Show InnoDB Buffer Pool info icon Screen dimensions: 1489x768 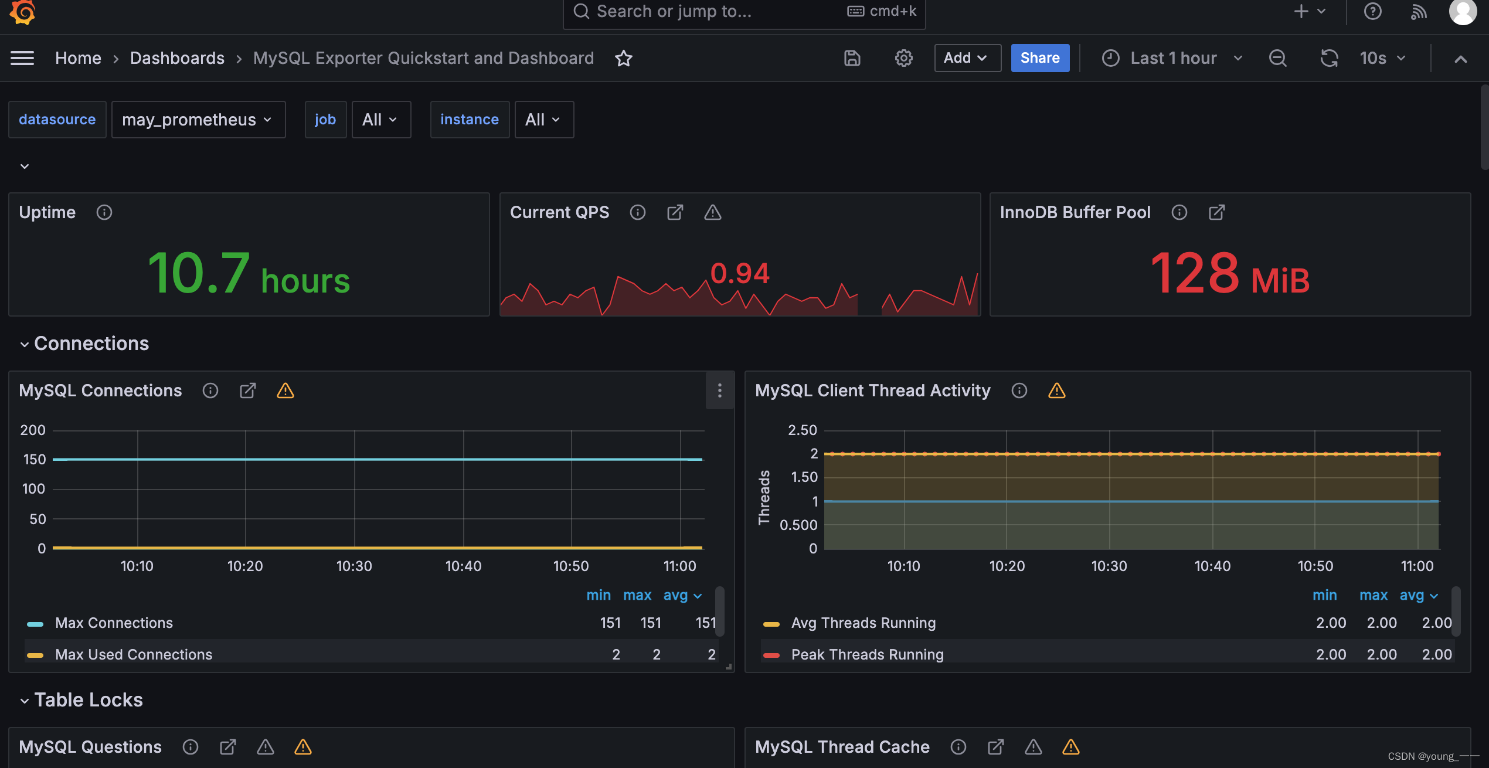pyautogui.click(x=1179, y=212)
